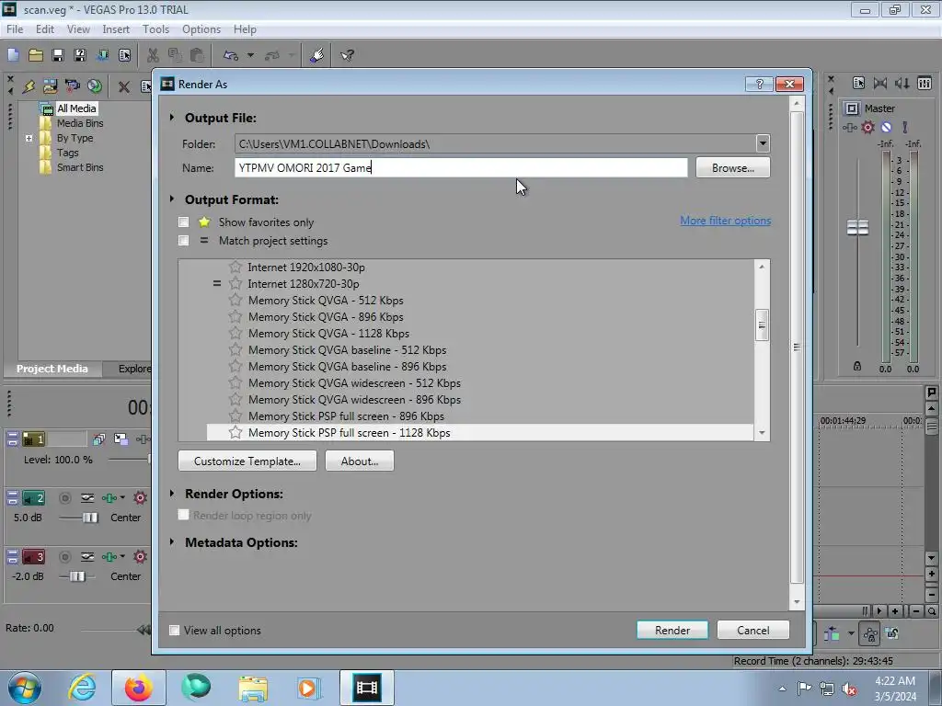The width and height of the screenshot is (942, 706).
Task: Click the Name input field
Action: 461,167
